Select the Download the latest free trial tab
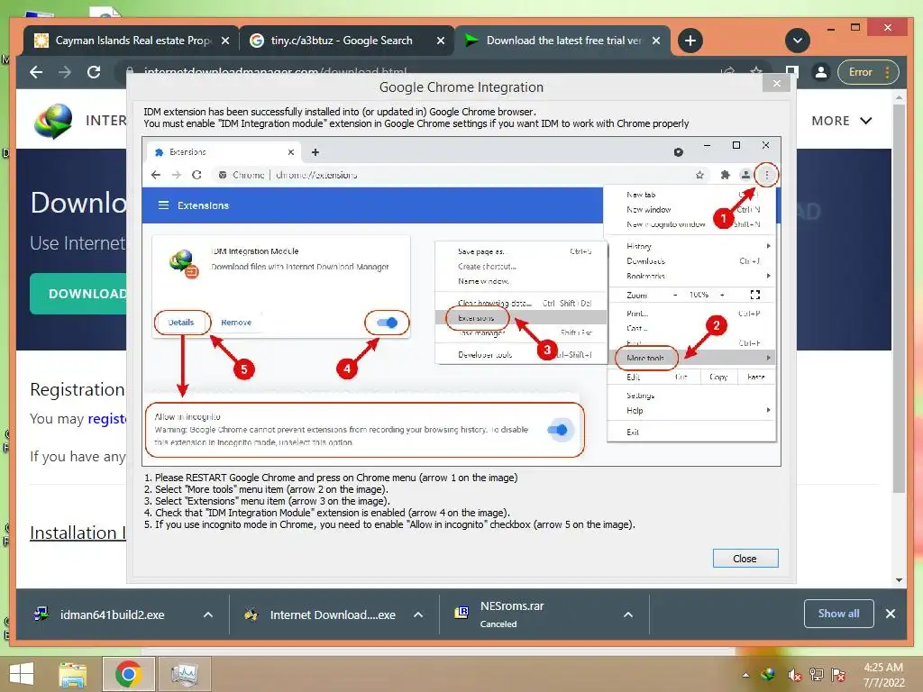This screenshot has width=923, height=692. click(x=563, y=41)
